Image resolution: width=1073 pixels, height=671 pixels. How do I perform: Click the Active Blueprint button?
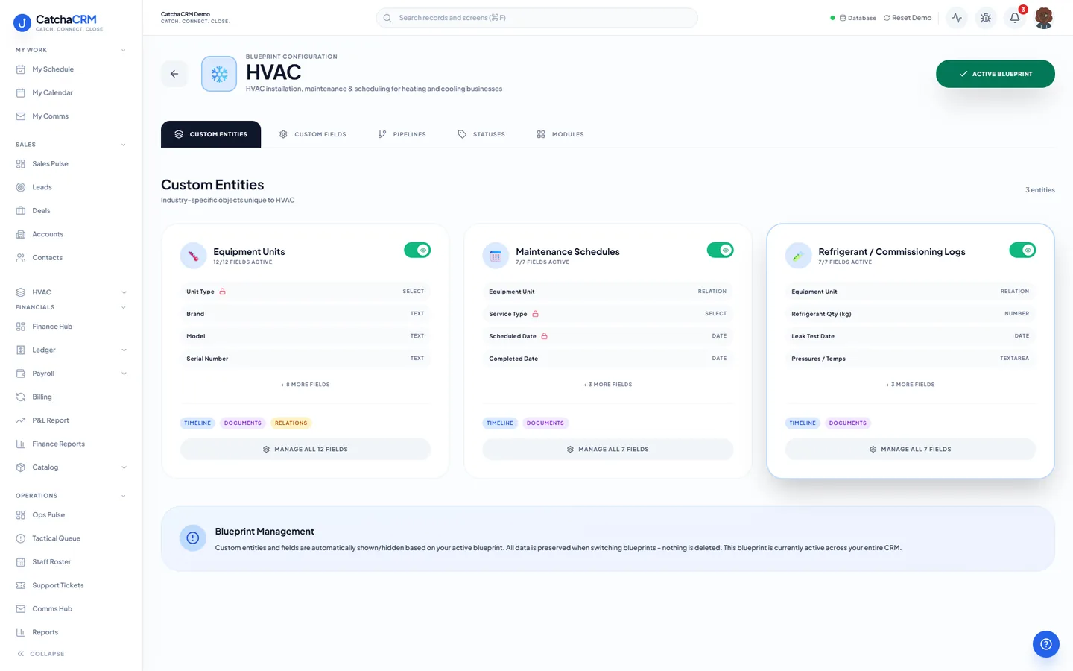click(x=995, y=74)
